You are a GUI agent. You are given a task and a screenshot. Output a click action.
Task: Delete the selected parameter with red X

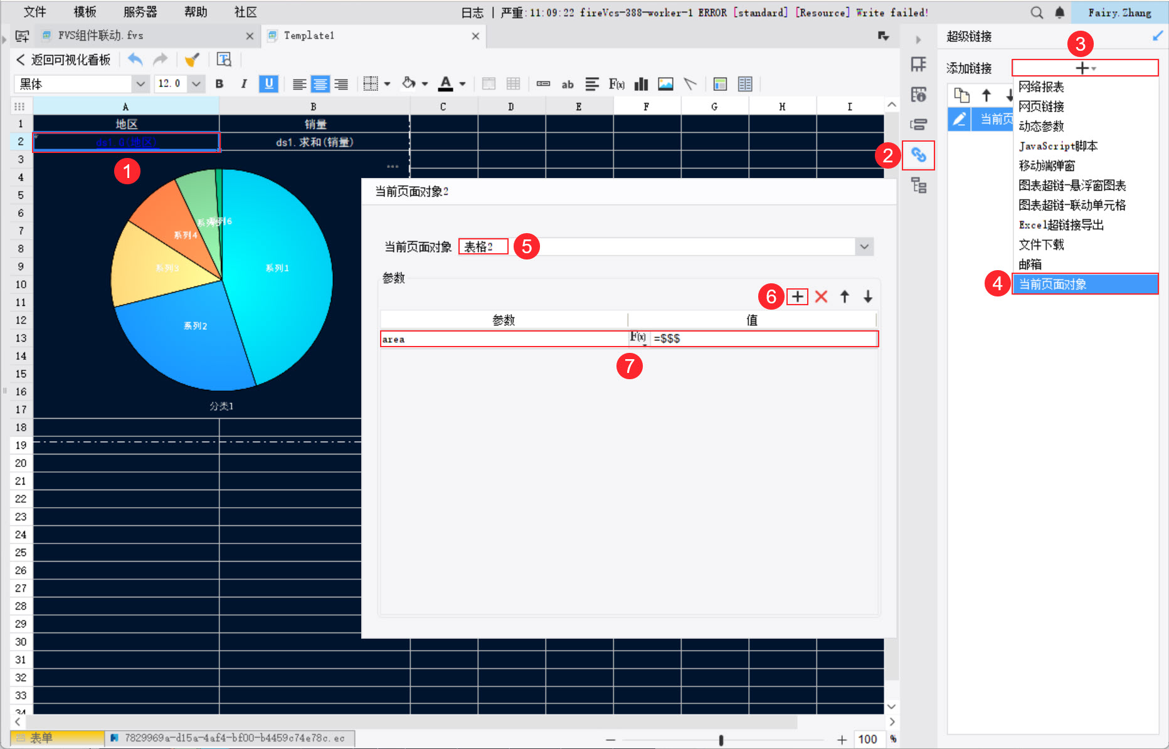click(x=821, y=296)
